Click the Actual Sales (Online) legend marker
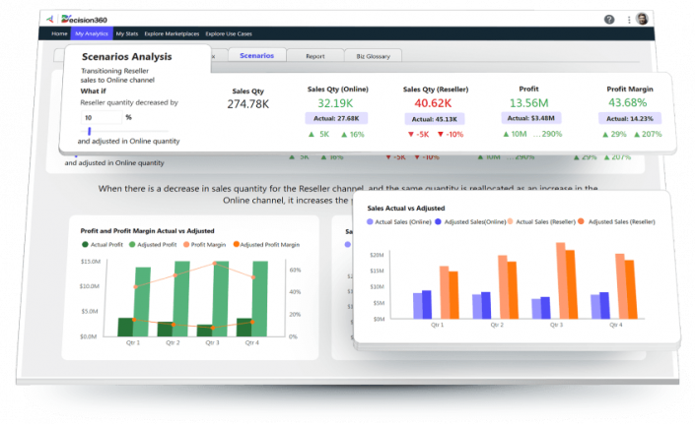The width and height of the screenshot is (695, 424). pyautogui.click(x=371, y=223)
